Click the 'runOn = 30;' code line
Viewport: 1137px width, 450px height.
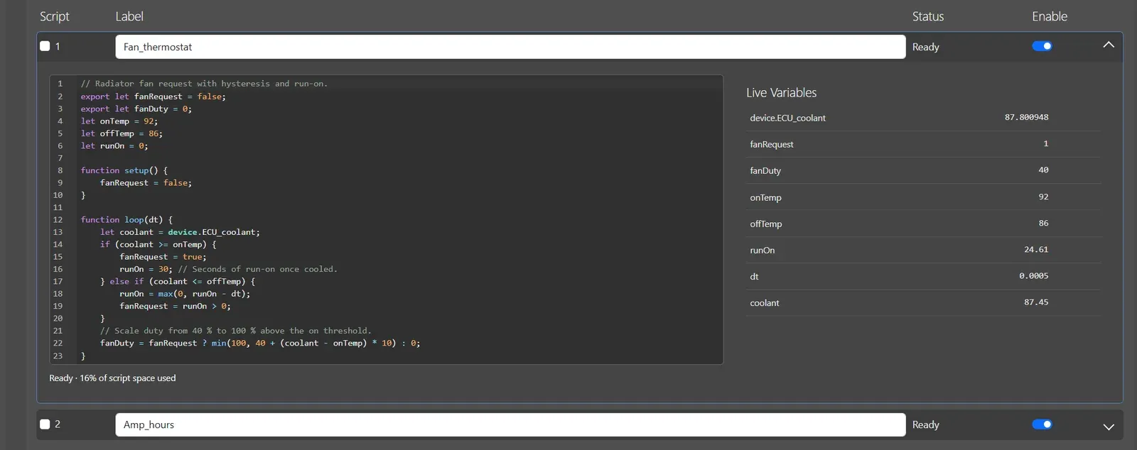[x=228, y=269]
